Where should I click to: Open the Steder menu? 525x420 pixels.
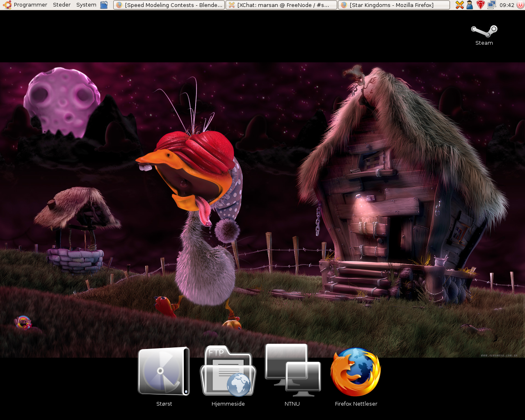click(62, 5)
